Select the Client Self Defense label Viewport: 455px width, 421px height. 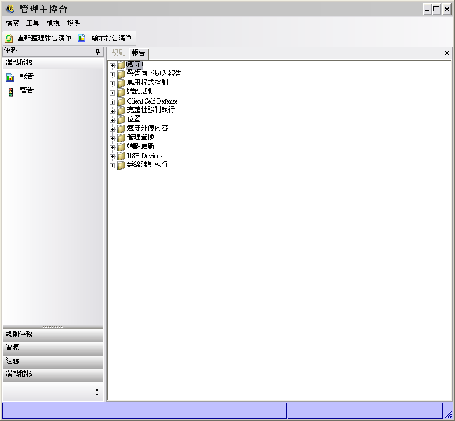[x=152, y=101]
